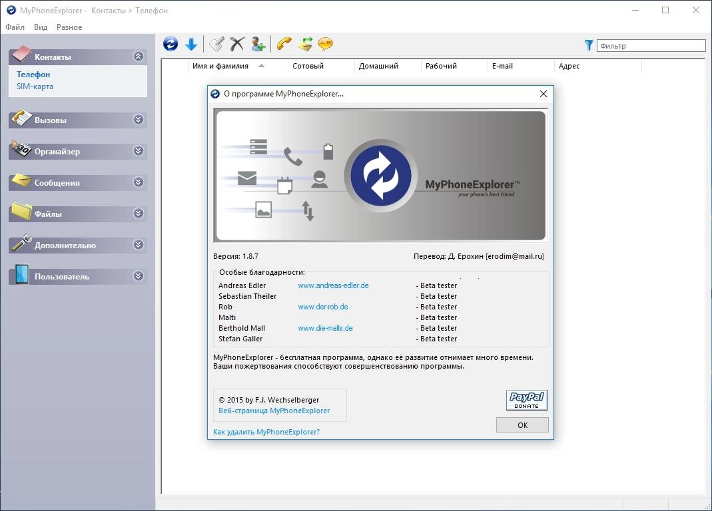Viewport: 712px width, 511px height.
Task: Click the orange call handset toolbar icon
Action: (x=284, y=44)
